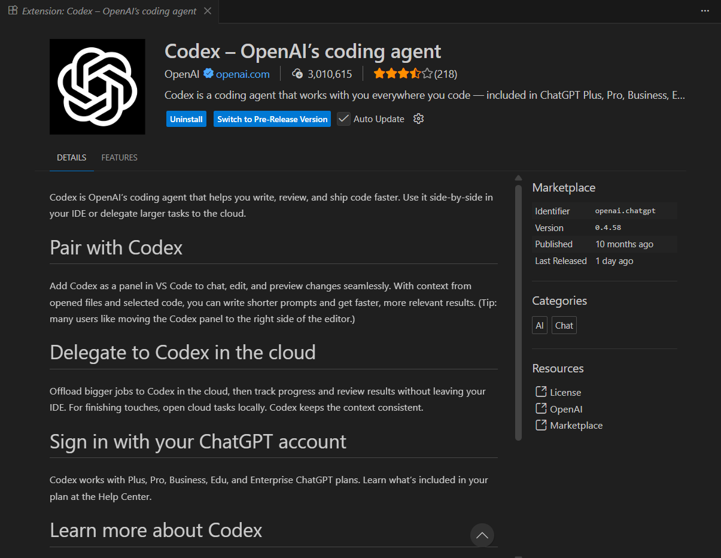
Task: Click the Codex extension logo thumbnail
Action: pyautogui.click(x=98, y=87)
